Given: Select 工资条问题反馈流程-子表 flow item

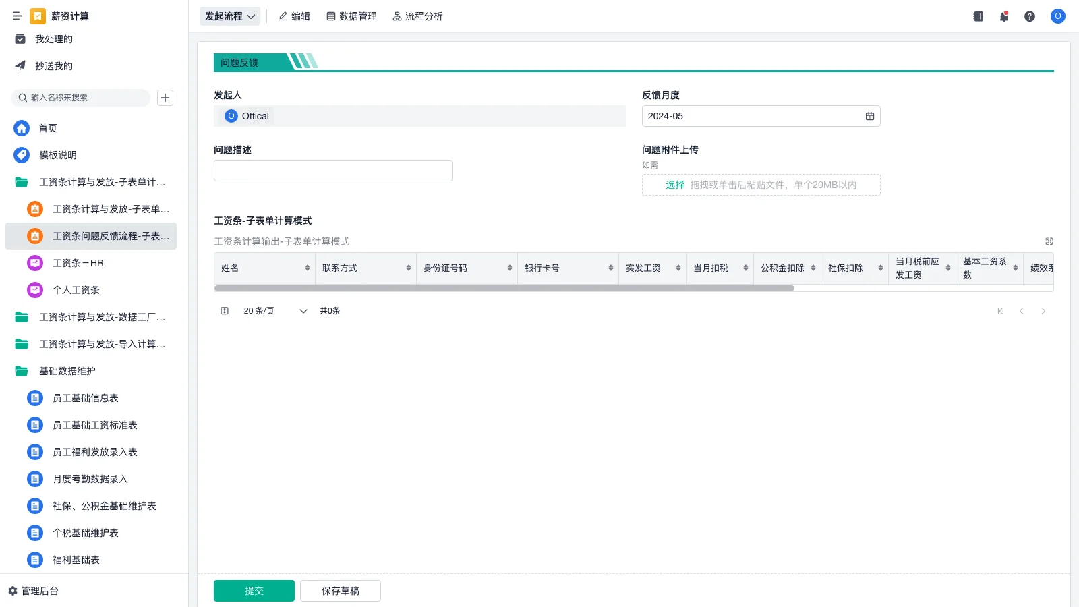Looking at the screenshot, I should [91, 236].
